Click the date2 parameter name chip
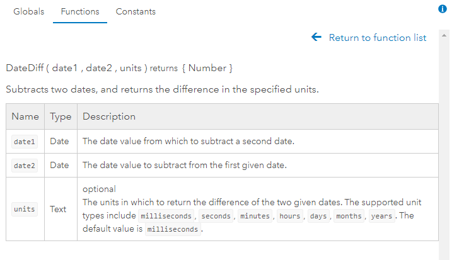Screen dimensions: 476x260 [x=25, y=166]
